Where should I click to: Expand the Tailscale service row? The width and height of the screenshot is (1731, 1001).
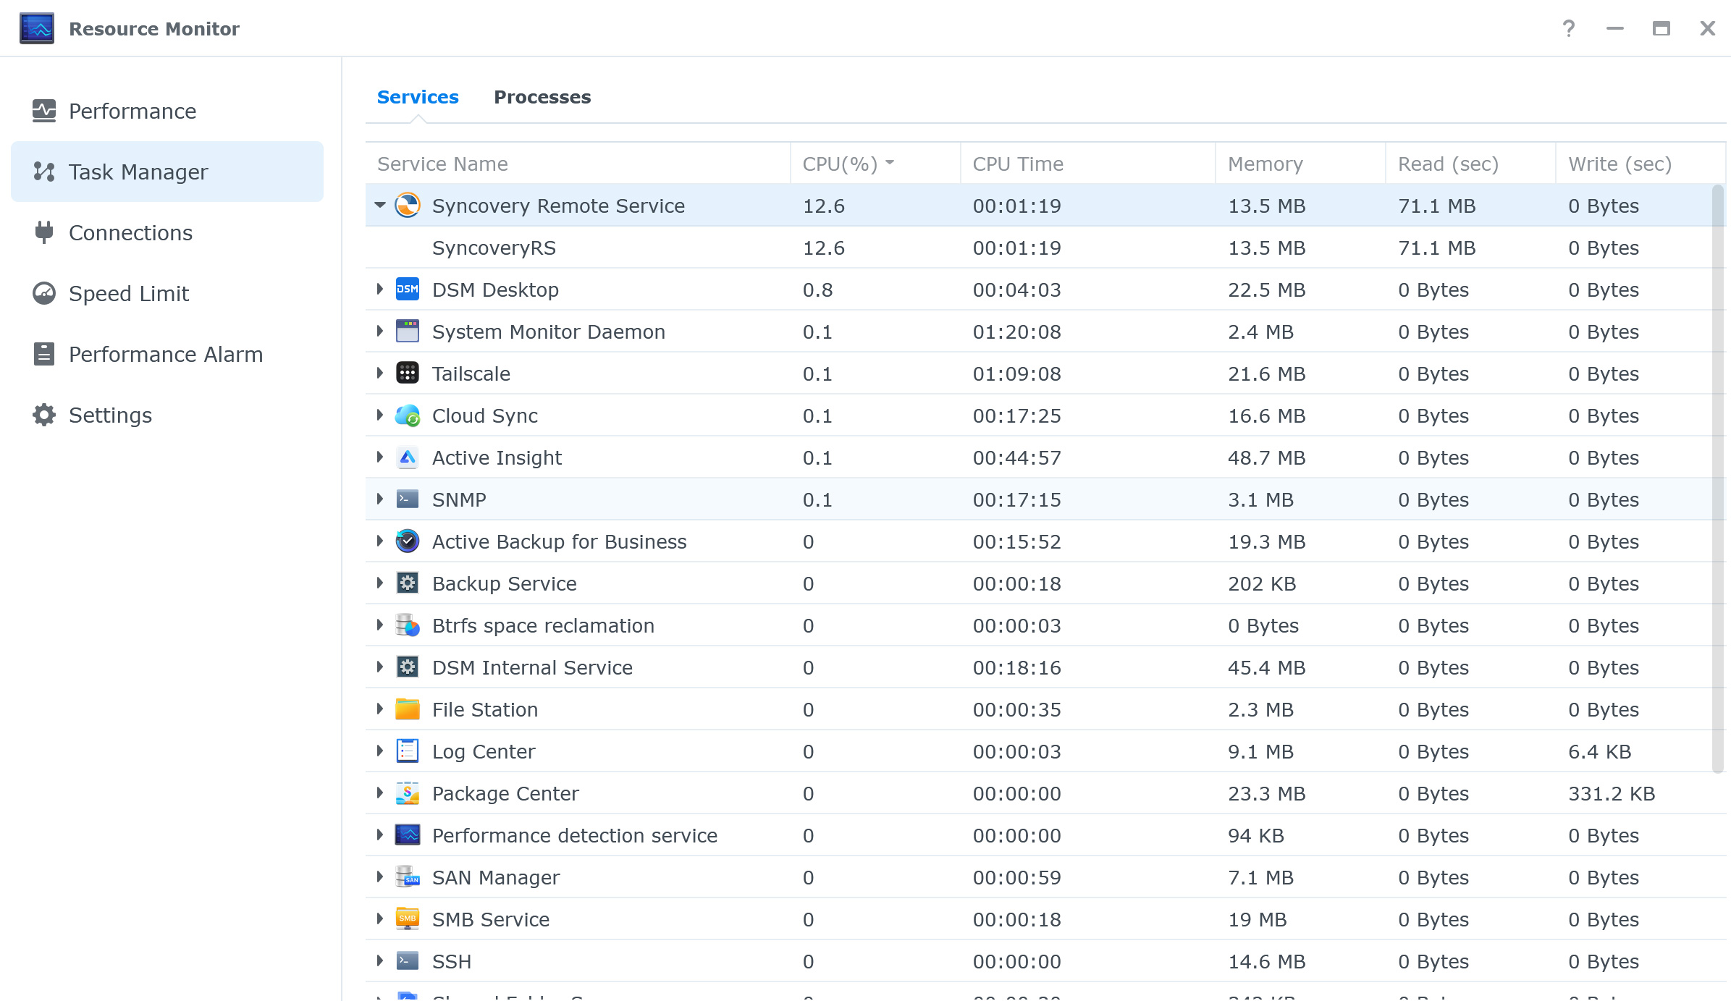pos(380,373)
